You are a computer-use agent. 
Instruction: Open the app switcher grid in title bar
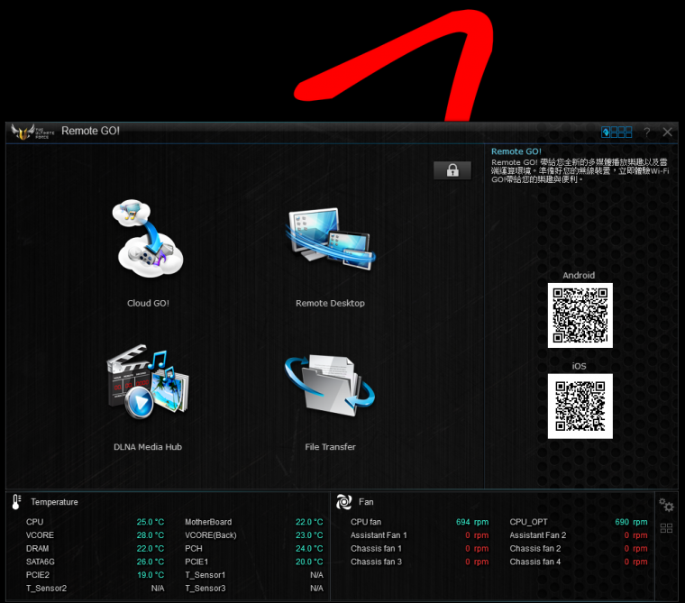[616, 132]
